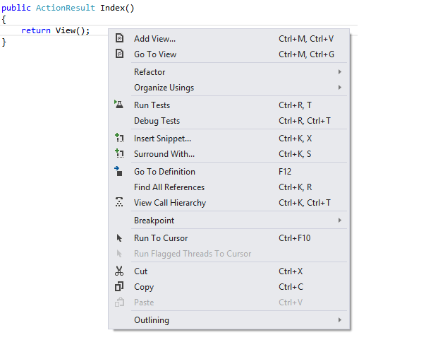Image resolution: width=426 pixels, height=352 pixels.
Task: Click the Surround With icon
Action: point(119,153)
